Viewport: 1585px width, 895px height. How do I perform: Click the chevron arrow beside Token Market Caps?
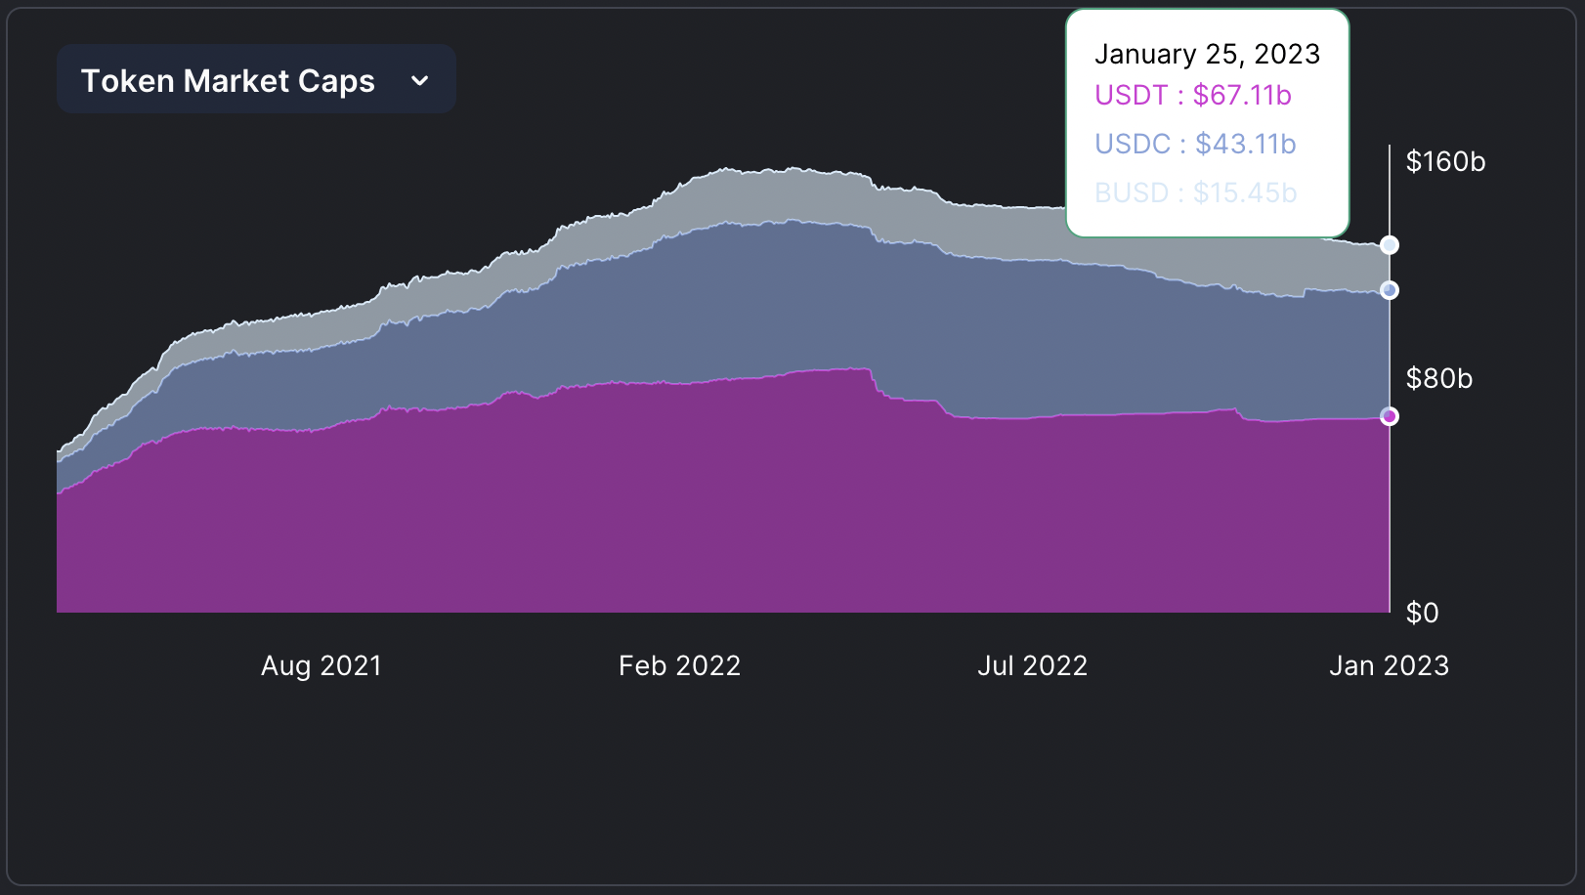coord(420,81)
